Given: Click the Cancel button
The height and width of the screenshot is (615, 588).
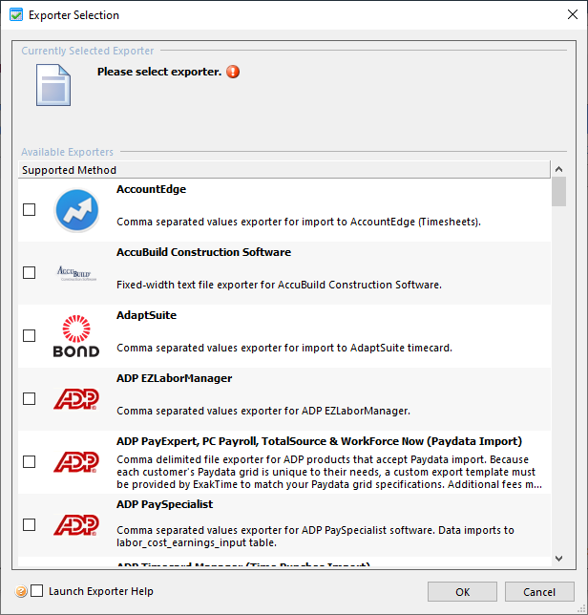Looking at the screenshot, I should point(539,592).
